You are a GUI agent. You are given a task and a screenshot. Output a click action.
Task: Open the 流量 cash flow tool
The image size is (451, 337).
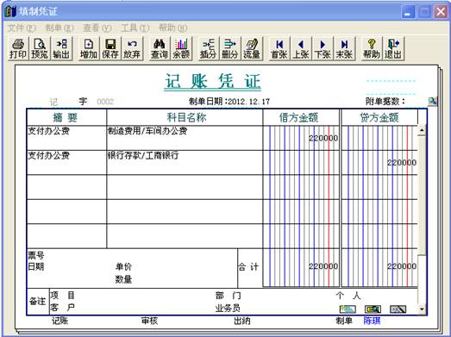click(252, 48)
